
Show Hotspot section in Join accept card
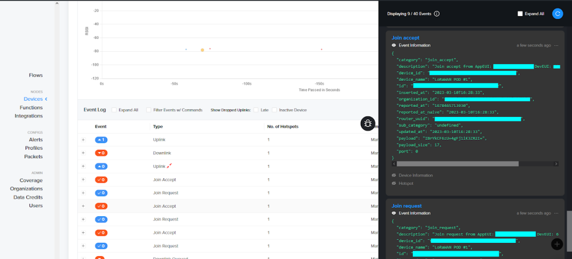tap(406, 183)
